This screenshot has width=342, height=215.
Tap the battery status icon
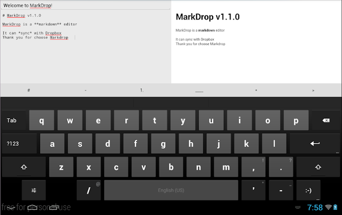[336, 207]
